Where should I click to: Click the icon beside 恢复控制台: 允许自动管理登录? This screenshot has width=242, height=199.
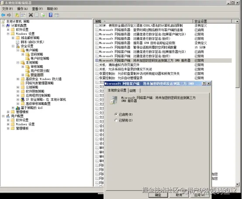click(x=97, y=78)
